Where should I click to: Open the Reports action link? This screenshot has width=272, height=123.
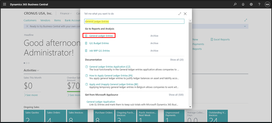(197, 49)
